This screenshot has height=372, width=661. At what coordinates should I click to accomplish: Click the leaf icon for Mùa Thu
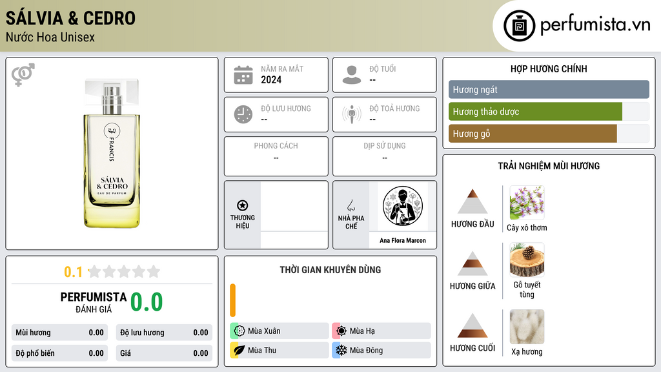tap(239, 350)
